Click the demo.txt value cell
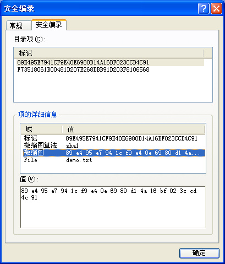The width and height of the screenshot is (225, 264). 79,160
